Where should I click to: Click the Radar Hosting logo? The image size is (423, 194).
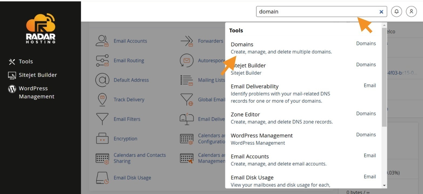pos(41,28)
